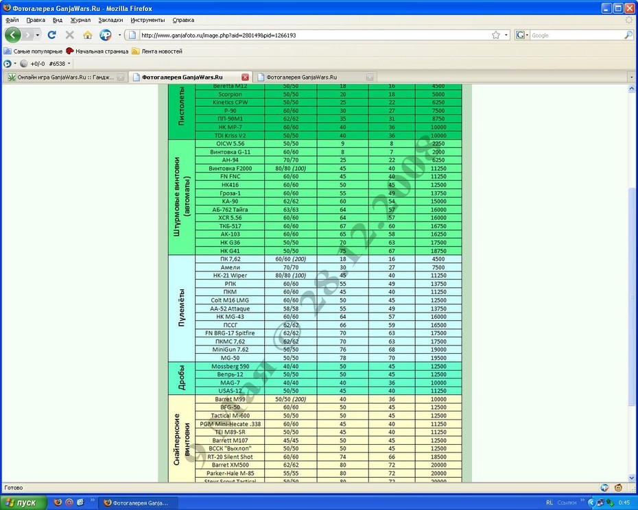Screen dimensions: 638x510
Task: Reload the current page
Action: (x=51, y=35)
